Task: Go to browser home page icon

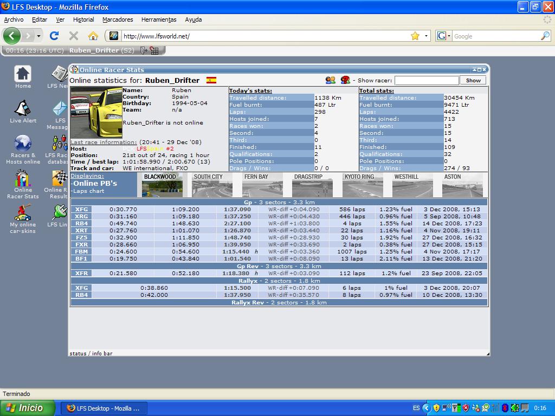Action: 93,36
